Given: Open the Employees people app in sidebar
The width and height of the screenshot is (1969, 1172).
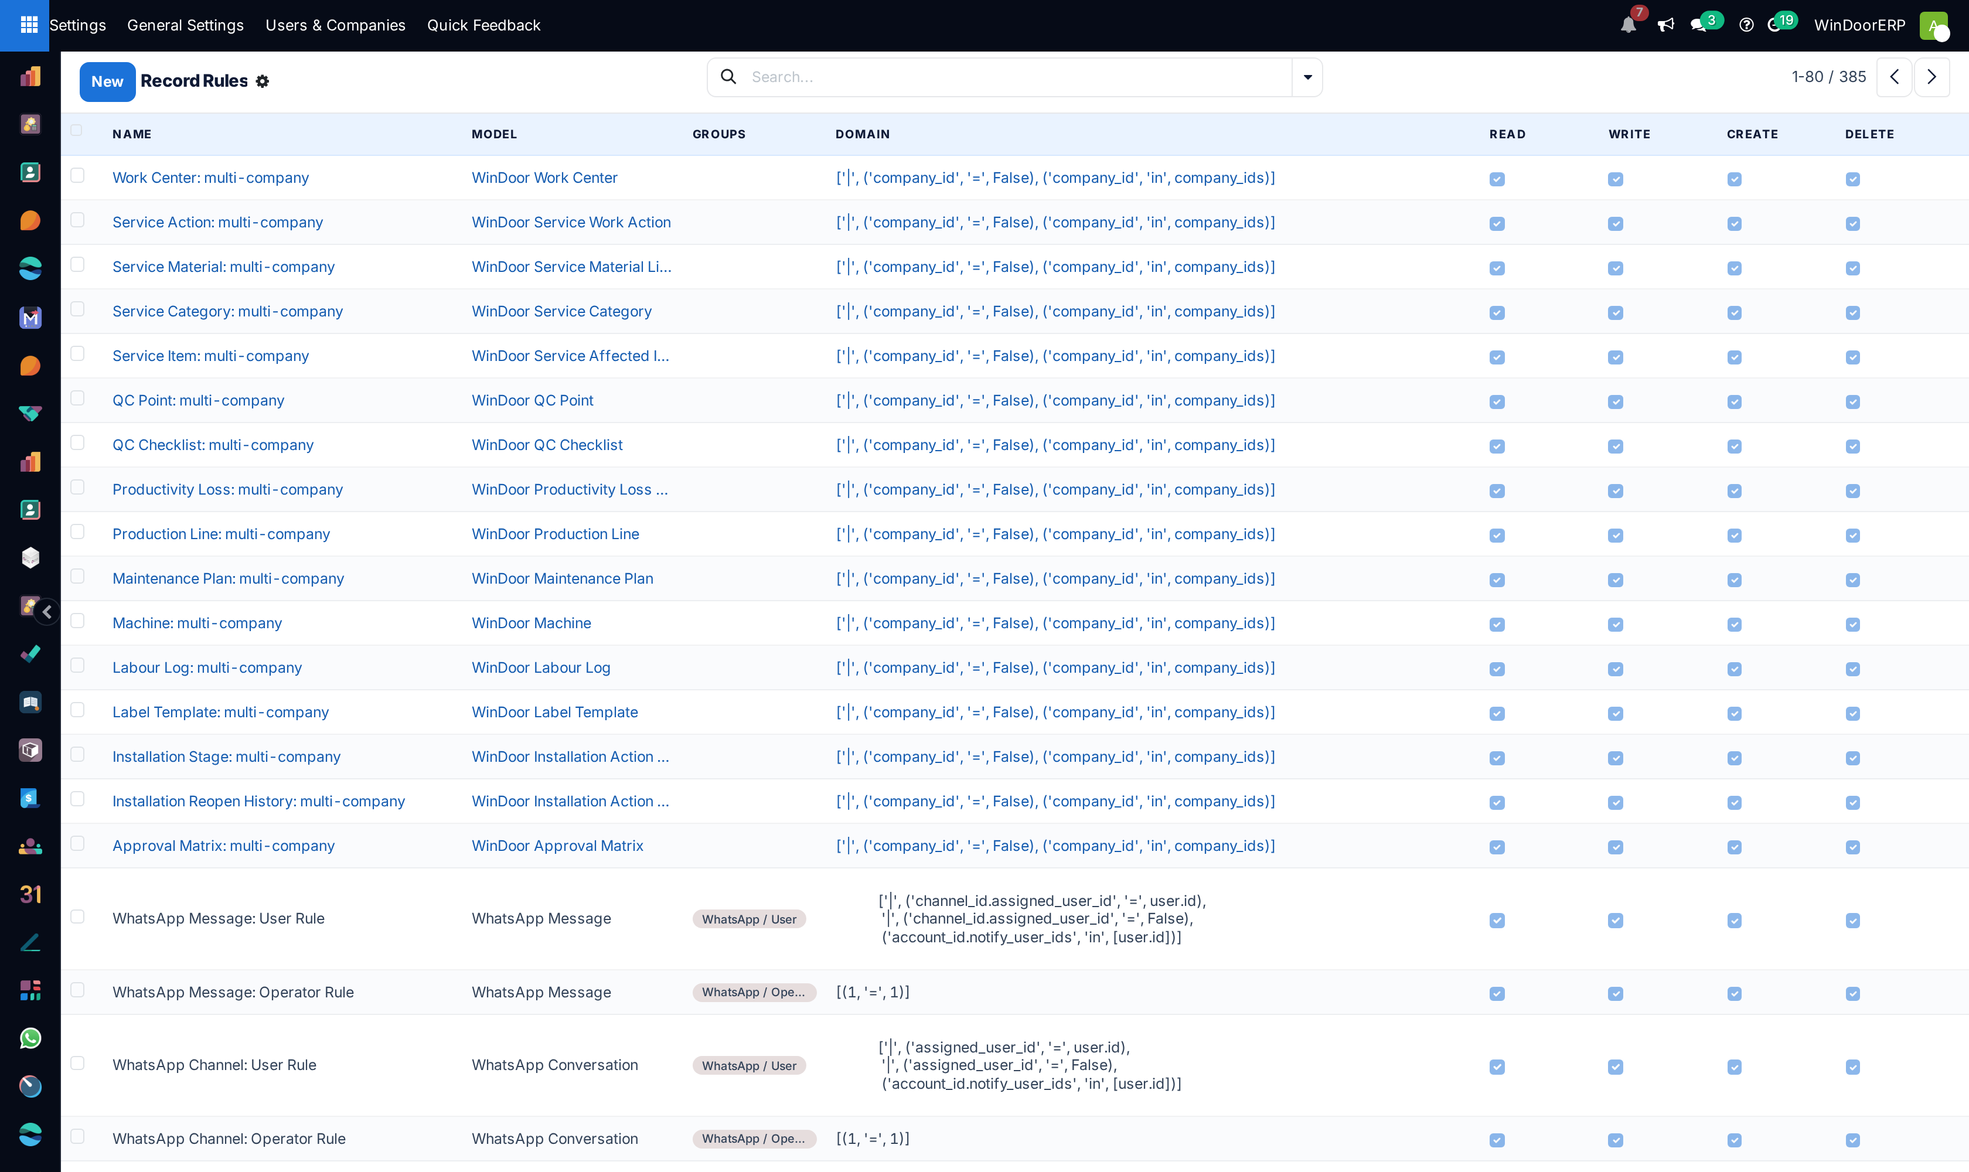Looking at the screenshot, I should pos(30,846).
